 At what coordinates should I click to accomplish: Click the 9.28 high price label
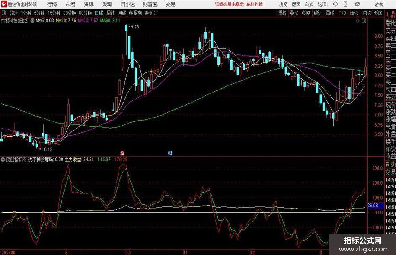[x=135, y=27]
